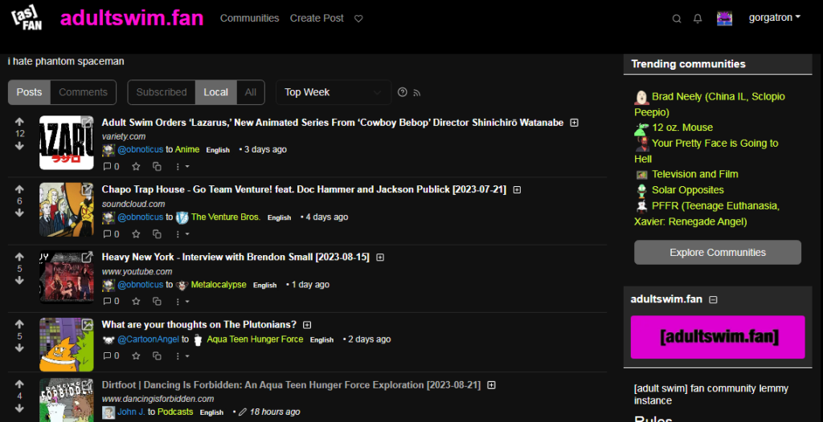Open the Heavy New York thumbnail

tap(67, 278)
